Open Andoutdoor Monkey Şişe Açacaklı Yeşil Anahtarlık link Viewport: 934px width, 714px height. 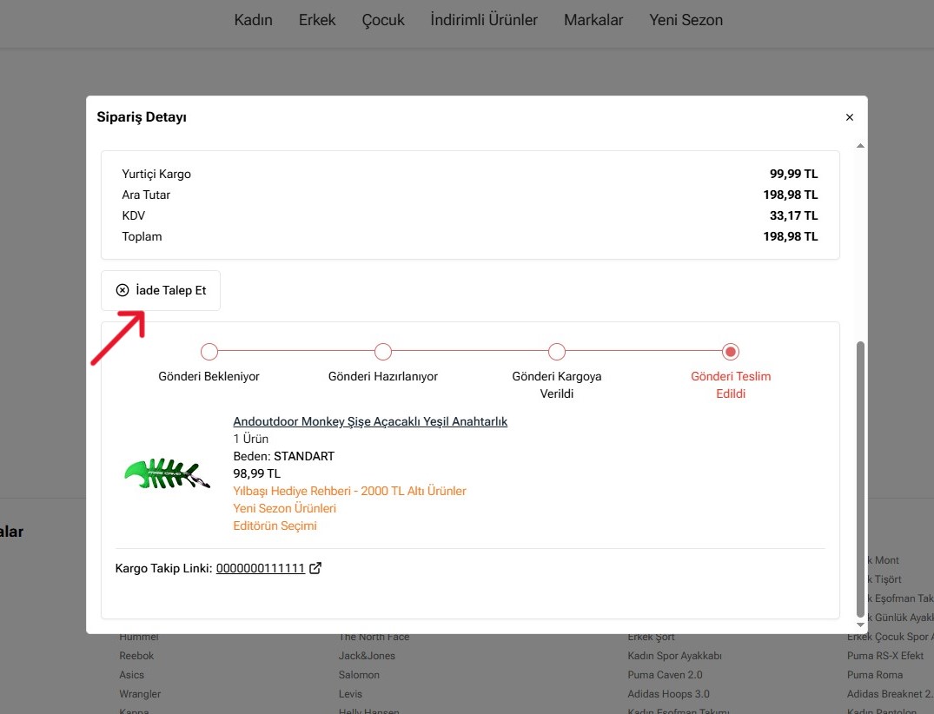370,421
